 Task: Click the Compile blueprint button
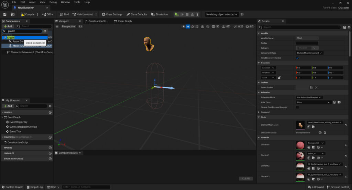click(27, 14)
